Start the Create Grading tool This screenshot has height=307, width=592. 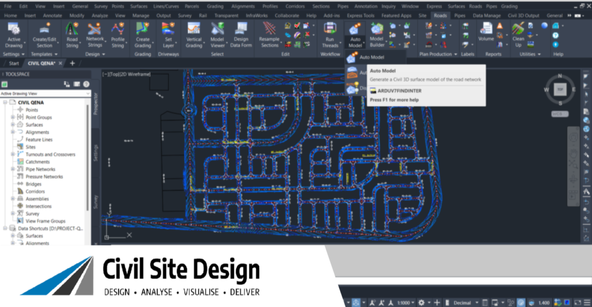[x=142, y=35]
